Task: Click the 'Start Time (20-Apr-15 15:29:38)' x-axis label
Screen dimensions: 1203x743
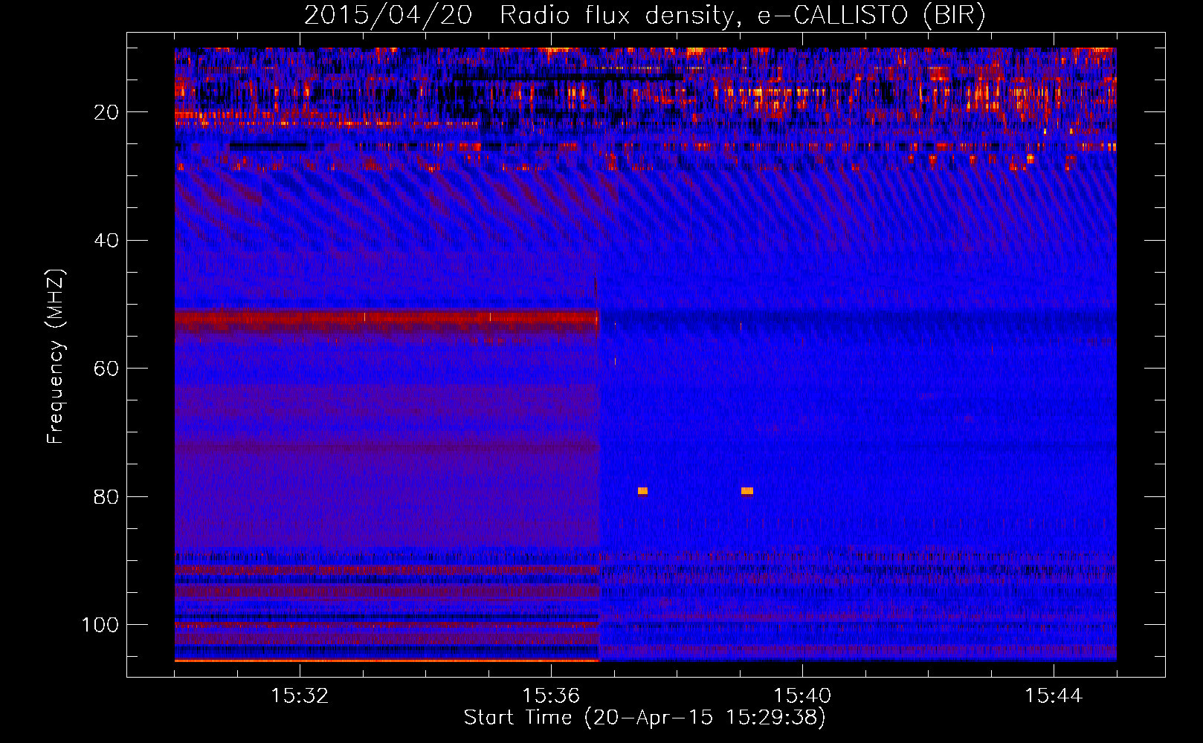Action: click(x=645, y=718)
